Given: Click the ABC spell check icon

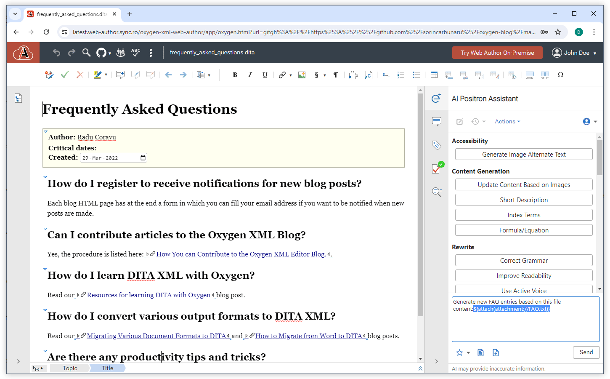Looking at the screenshot, I should click(x=135, y=53).
